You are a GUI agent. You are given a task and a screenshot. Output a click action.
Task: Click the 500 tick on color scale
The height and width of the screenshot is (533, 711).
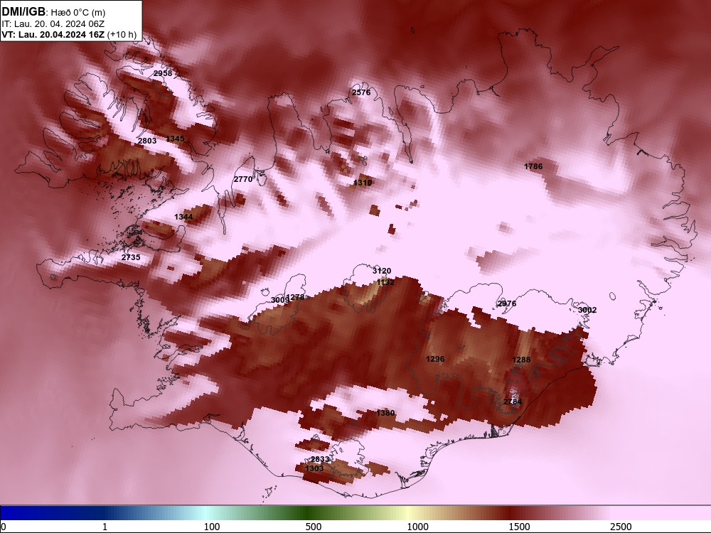[314, 527]
